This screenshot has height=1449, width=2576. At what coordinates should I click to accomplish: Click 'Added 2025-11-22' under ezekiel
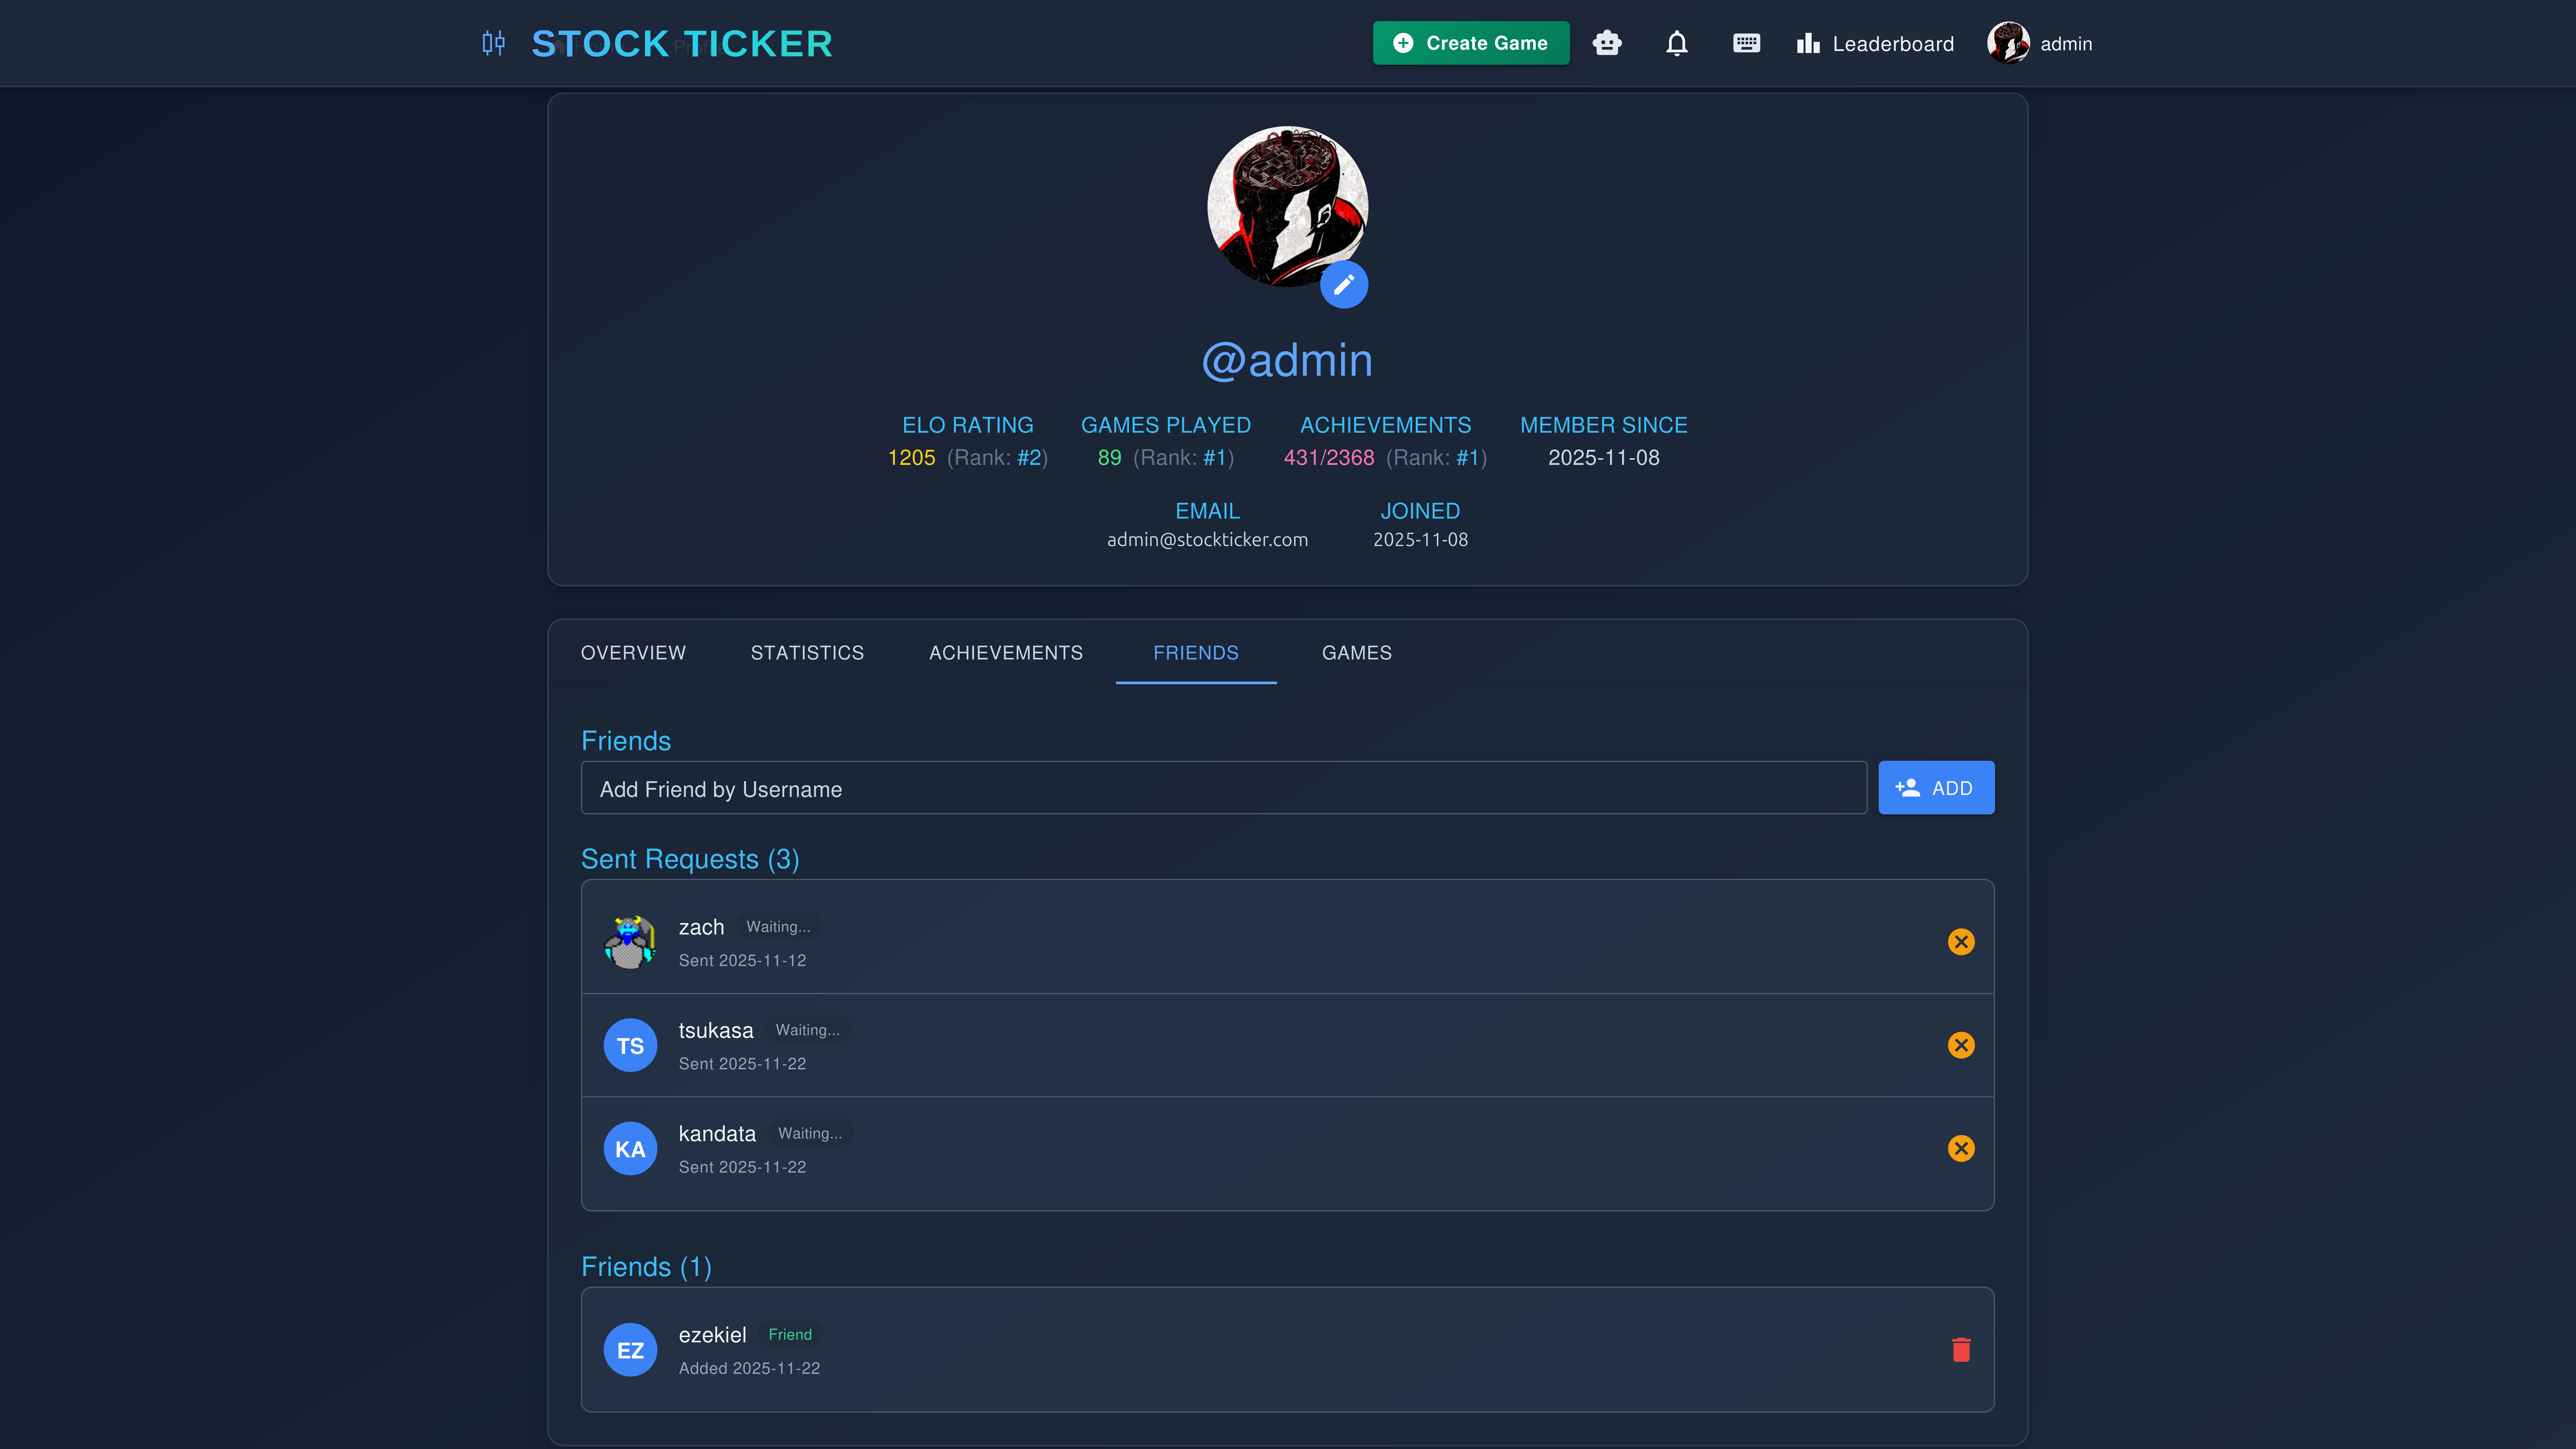click(749, 1368)
